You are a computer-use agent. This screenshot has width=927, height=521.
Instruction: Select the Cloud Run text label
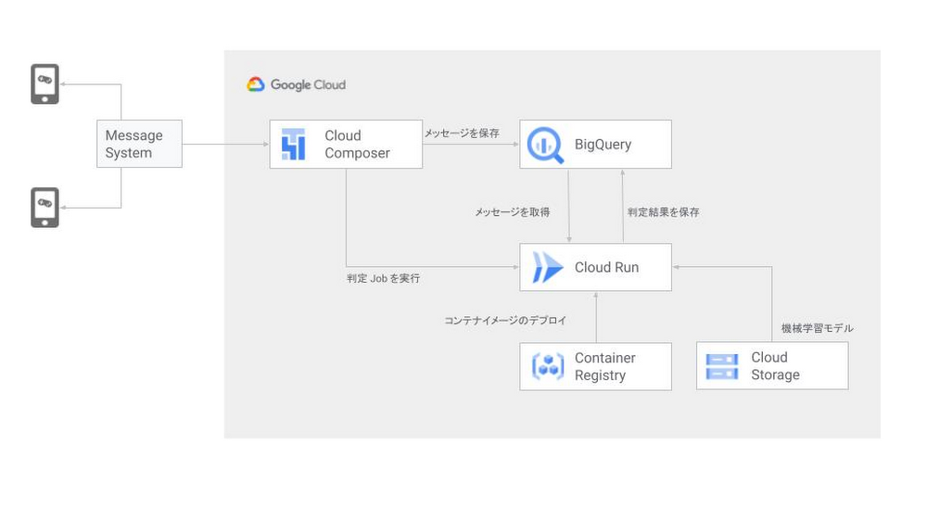[x=606, y=267]
